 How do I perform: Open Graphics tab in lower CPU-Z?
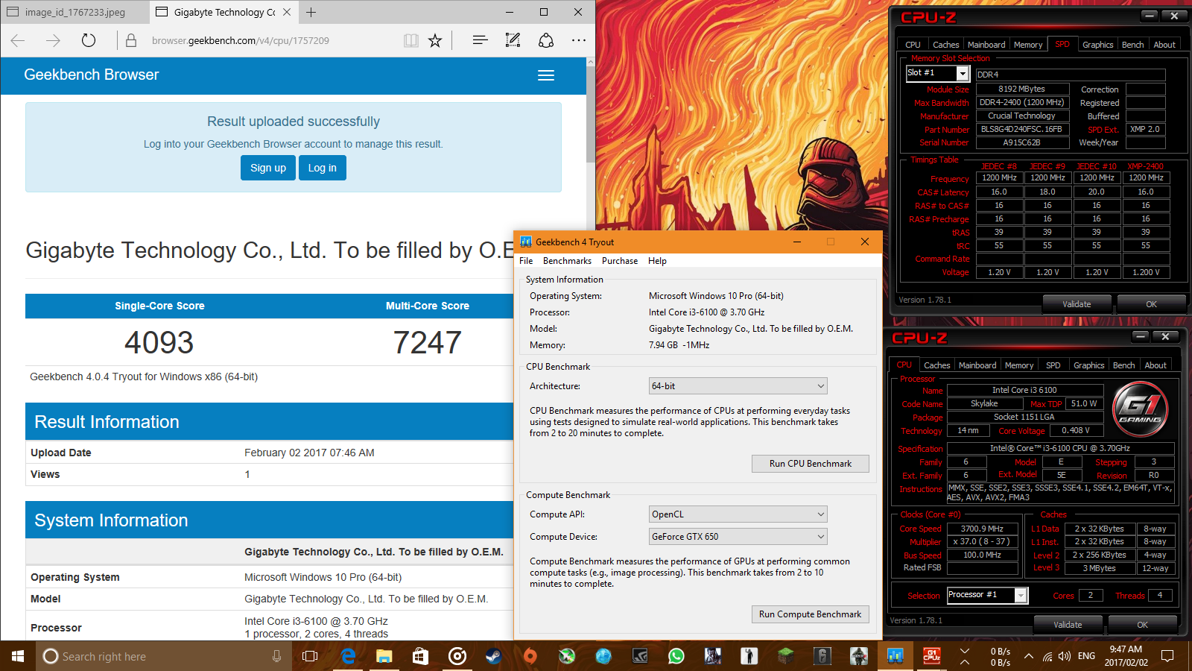tap(1088, 365)
